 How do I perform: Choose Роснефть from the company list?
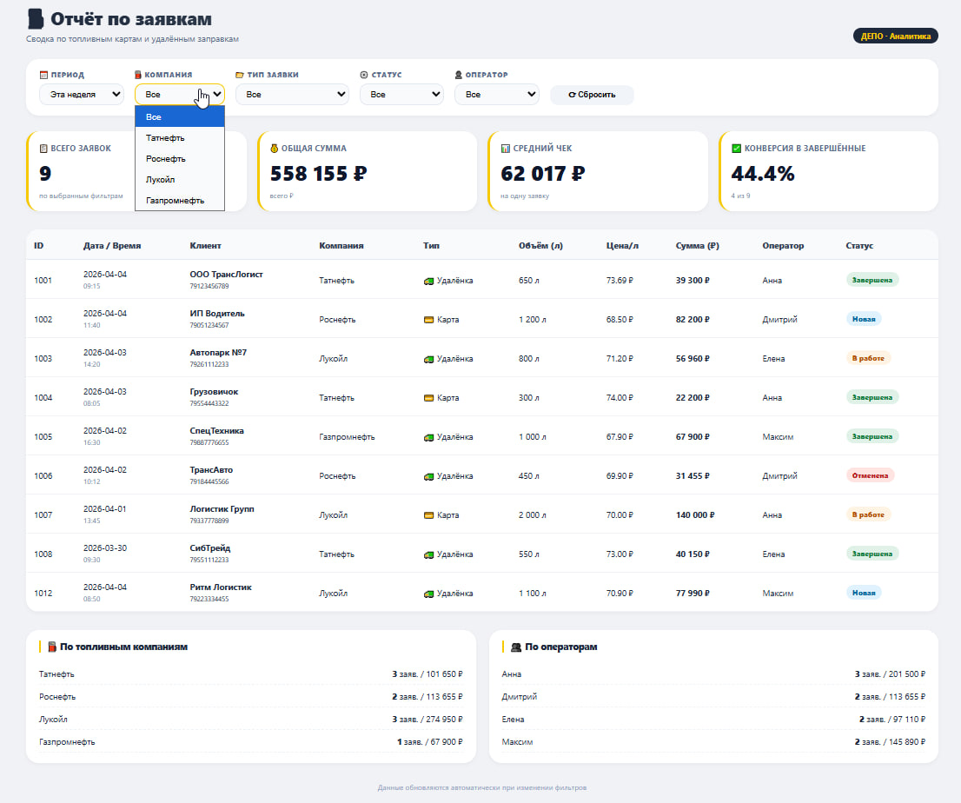click(x=180, y=159)
